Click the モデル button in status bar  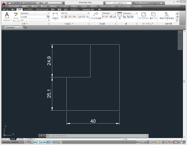[x=138, y=142]
